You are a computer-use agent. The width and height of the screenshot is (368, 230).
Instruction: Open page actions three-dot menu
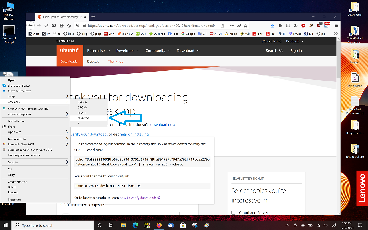(x=232, y=26)
